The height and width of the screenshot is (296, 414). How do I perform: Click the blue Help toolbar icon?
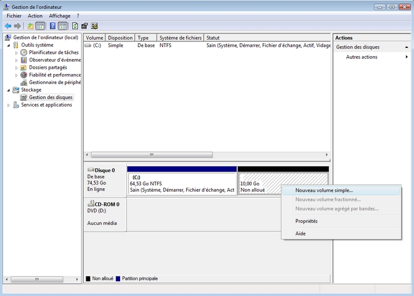tap(53, 26)
